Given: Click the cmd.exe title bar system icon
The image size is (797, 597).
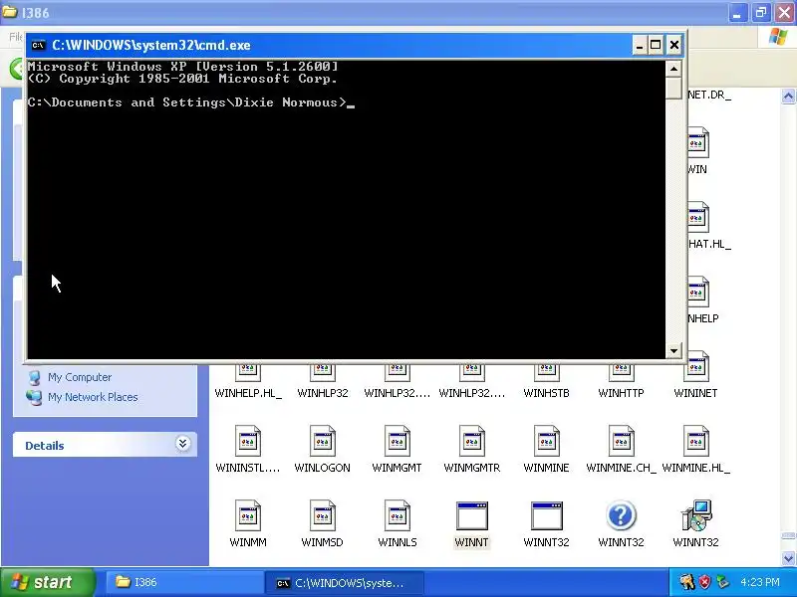Looking at the screenshot, I should (x=38, y=45).
